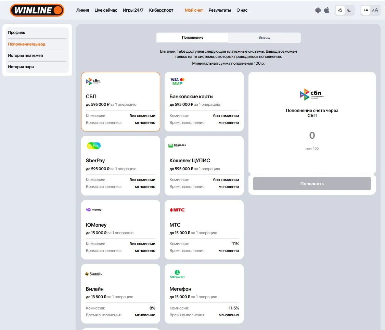The width and height of the screenshot is (385, 330).
Task: Click the deposit amount input field
Action: (312, 136)
